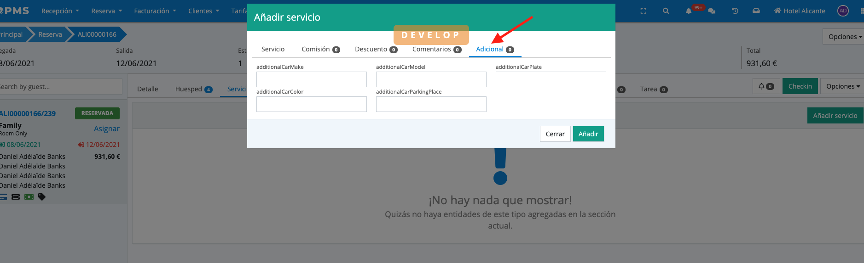Click the bell alerts button with 0 badge

[x=766, y=86]
